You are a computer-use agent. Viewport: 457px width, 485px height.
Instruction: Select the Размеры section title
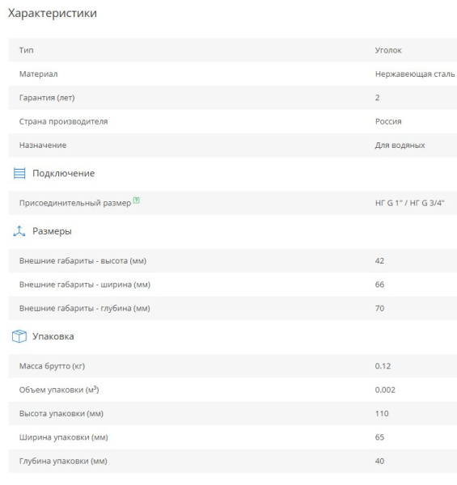pos(52,231)
